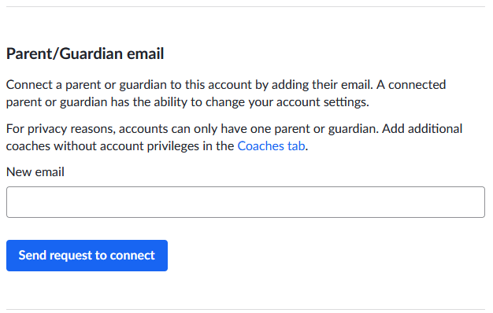Click the word Guardian in the heading
Screen dimensions: 493x313
[91, 53]
